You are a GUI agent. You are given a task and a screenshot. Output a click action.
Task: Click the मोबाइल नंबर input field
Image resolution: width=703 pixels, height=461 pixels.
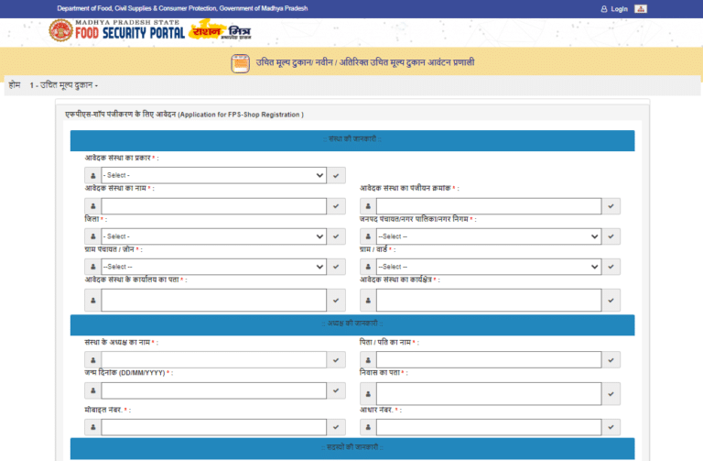coord(214,427)
